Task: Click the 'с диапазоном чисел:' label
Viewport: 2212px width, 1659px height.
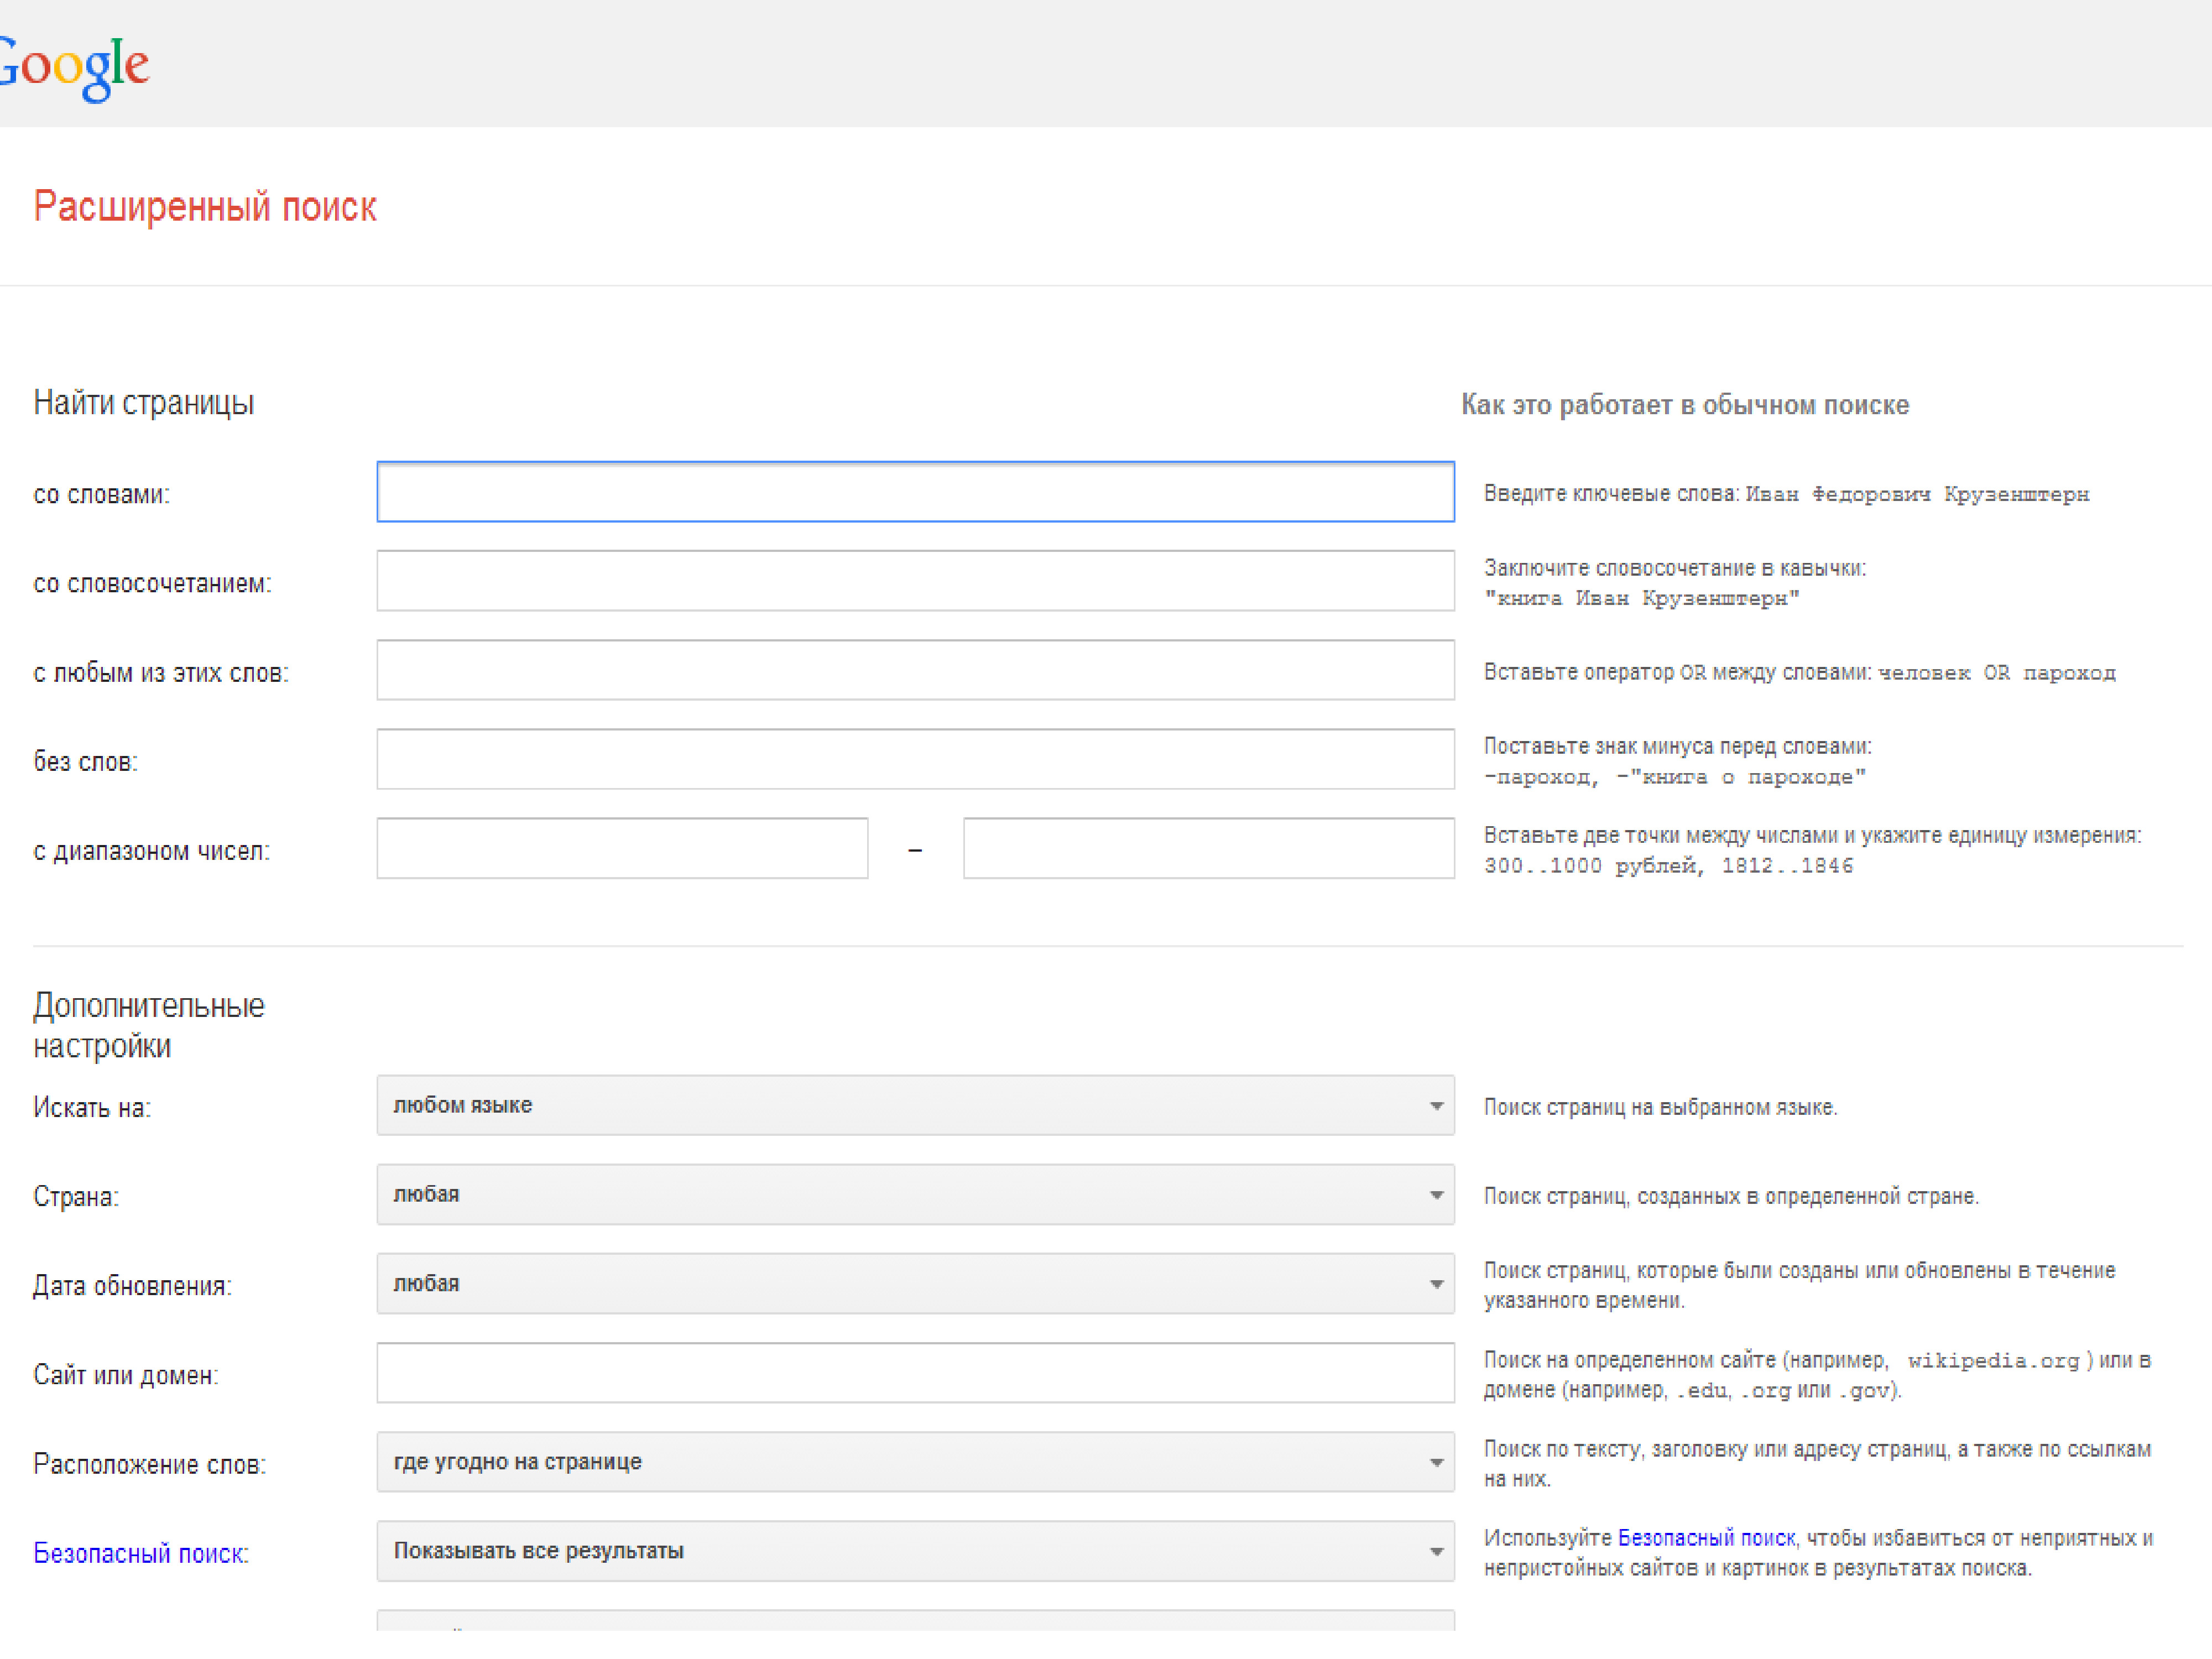Action: pyautogui.click(x=152, y=851)
